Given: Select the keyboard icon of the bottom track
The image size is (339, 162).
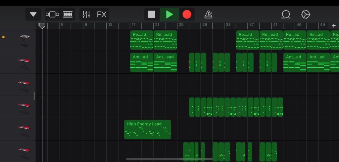Looking at the screenshot, I should [x=24, y=151].
